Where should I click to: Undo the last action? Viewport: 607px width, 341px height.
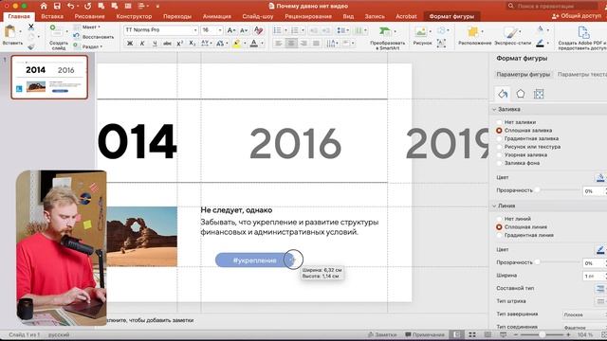[70, 6]
